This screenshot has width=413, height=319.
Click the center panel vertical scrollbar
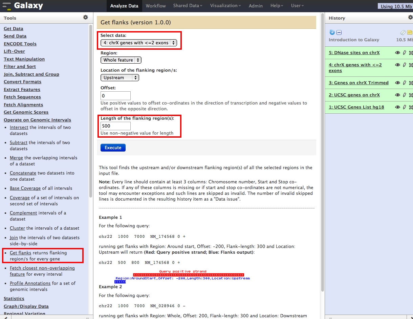coord(322,152)
